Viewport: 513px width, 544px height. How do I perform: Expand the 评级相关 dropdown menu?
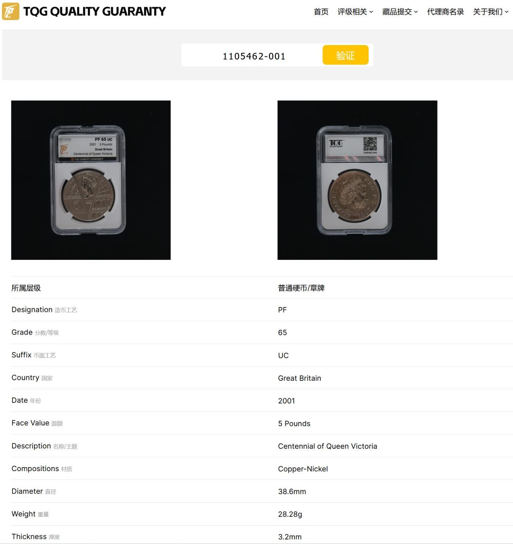[x=355, y=12]
